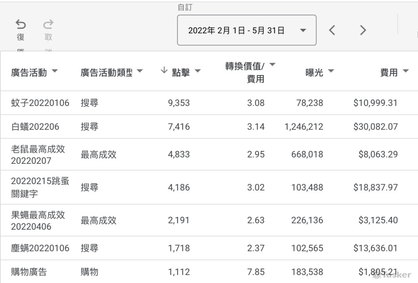Open 老鼠最高成效 20220207 campaign
The width and height of the screenshot is (418, 283).
point(38,155)
